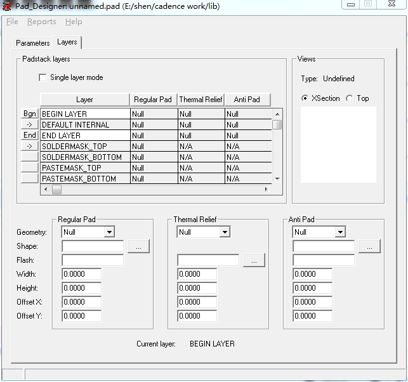Browse for Anti Pad shape file
The width and height of the screenshot is (408, 382).
(x=369, y=246)
